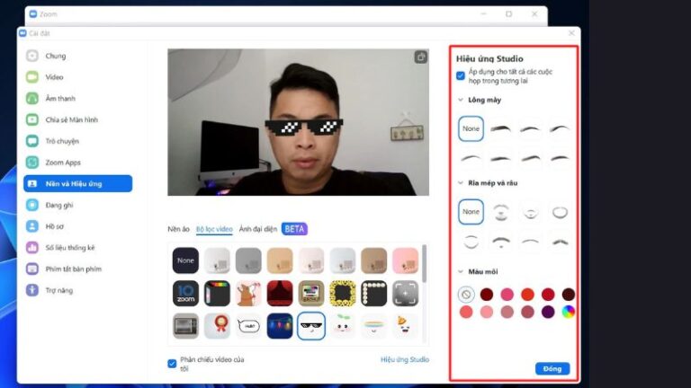Select the pixel sunglasses video filter
Image resolution: width=691 pixels, height=388 pixels.
tap(311, 326)
